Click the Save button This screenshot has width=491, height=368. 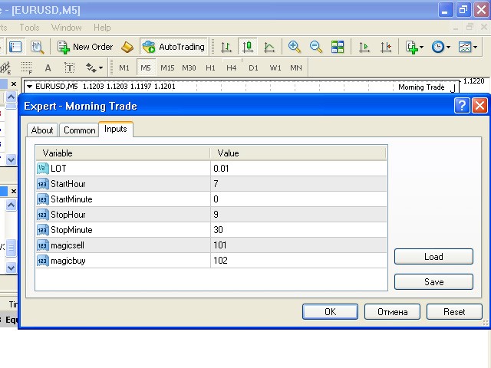[x=433, y=282]
